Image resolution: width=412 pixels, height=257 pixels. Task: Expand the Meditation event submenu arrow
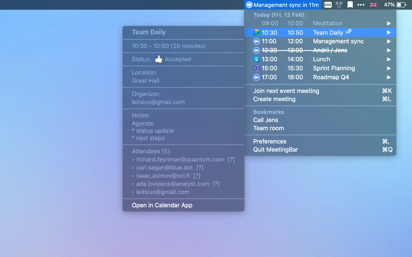[389, 23]
